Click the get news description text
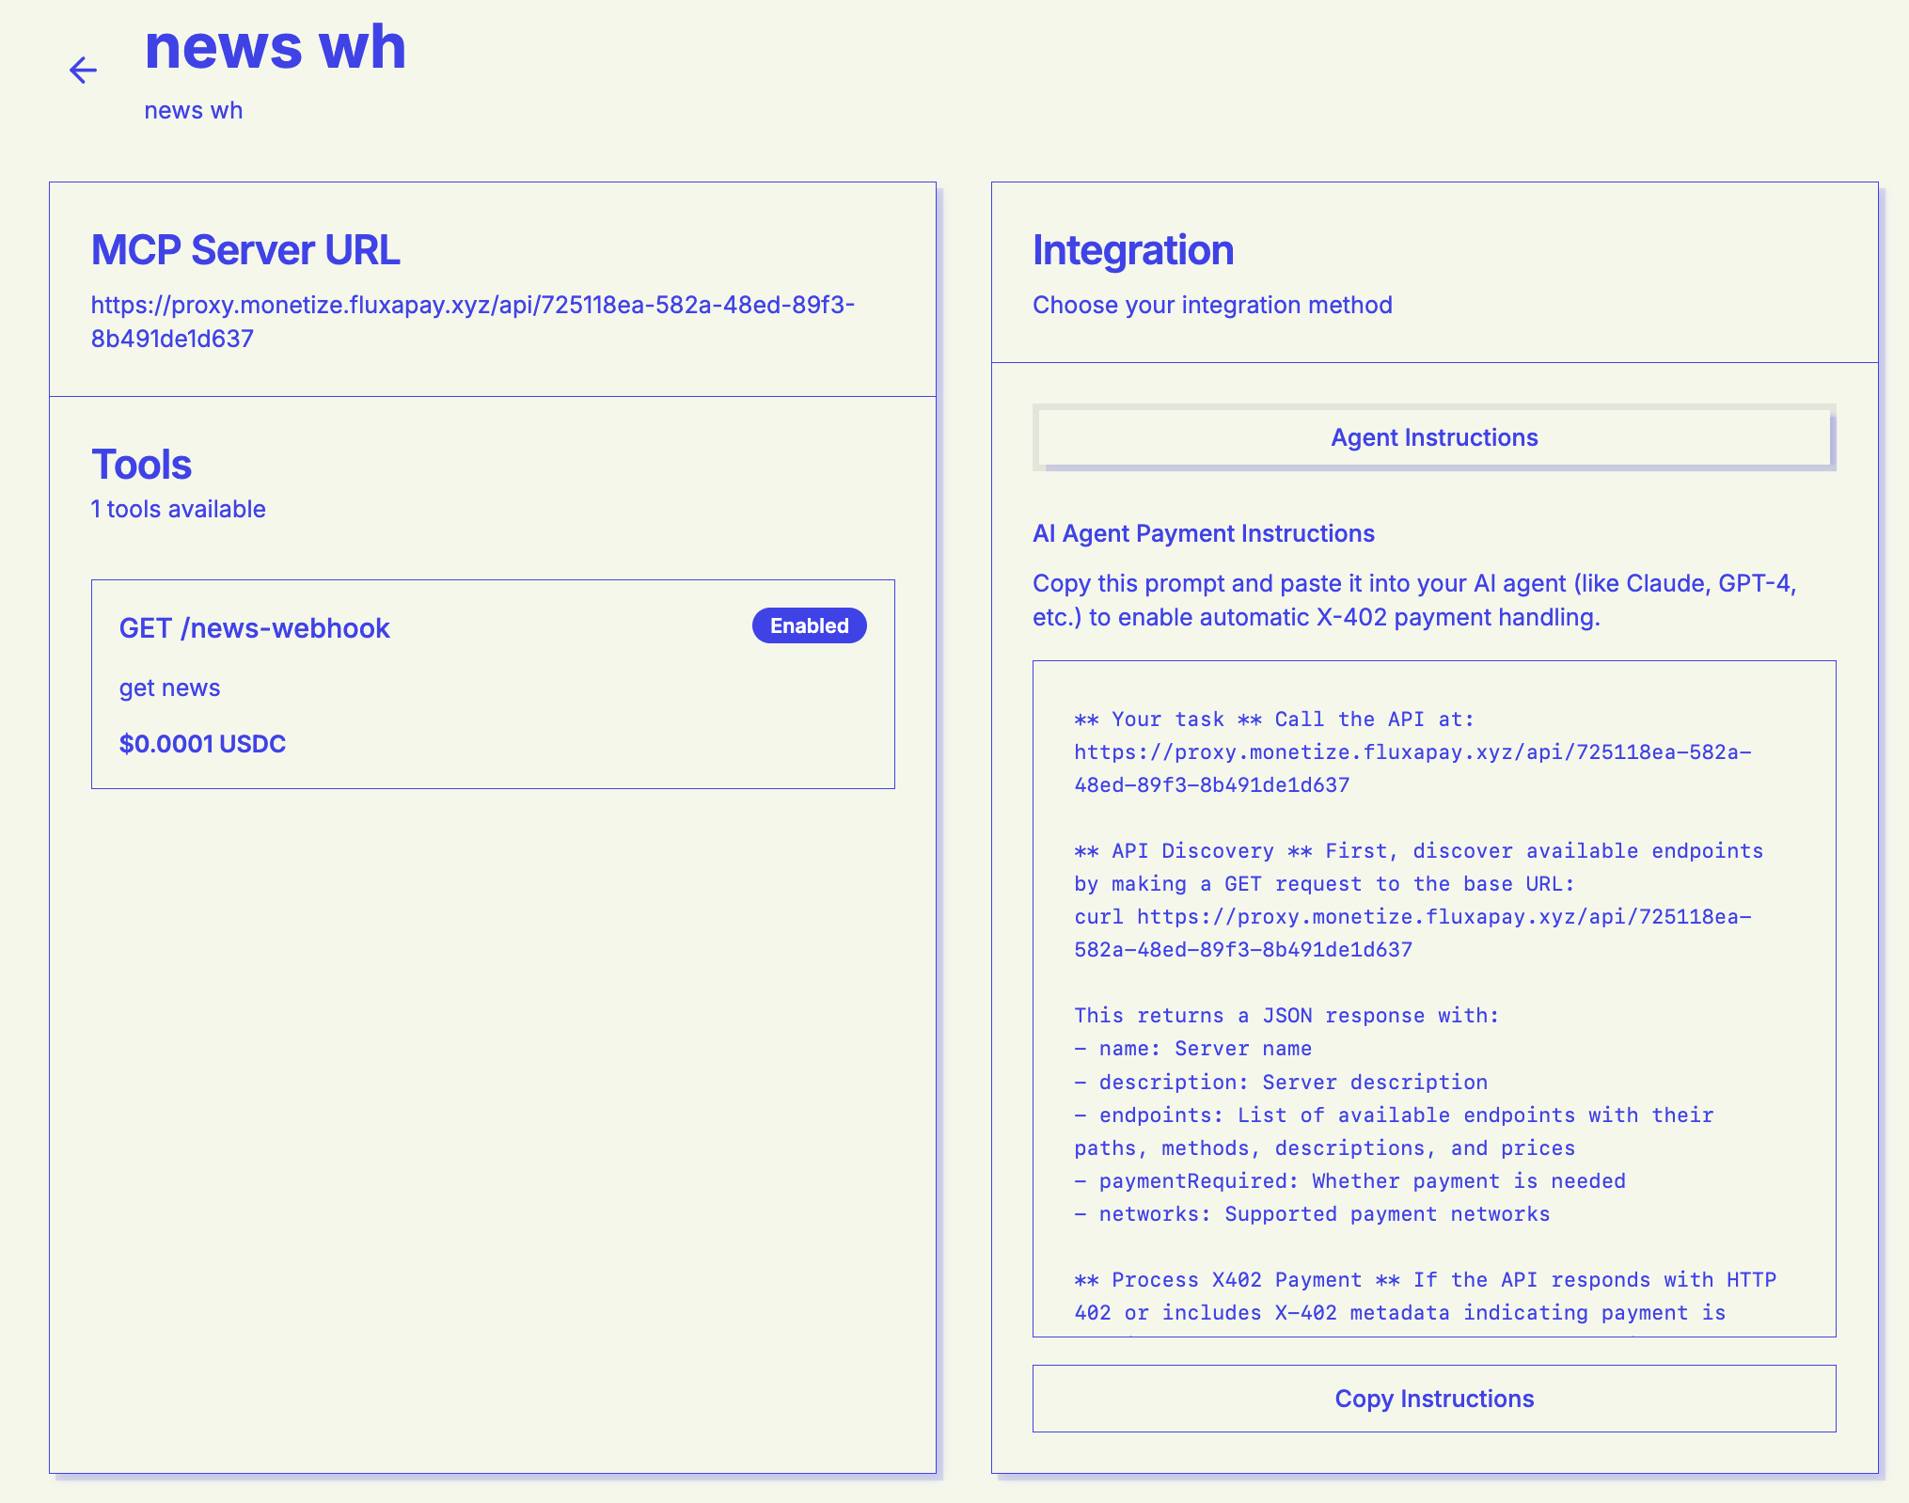1909x1503 pixels. 169,688
